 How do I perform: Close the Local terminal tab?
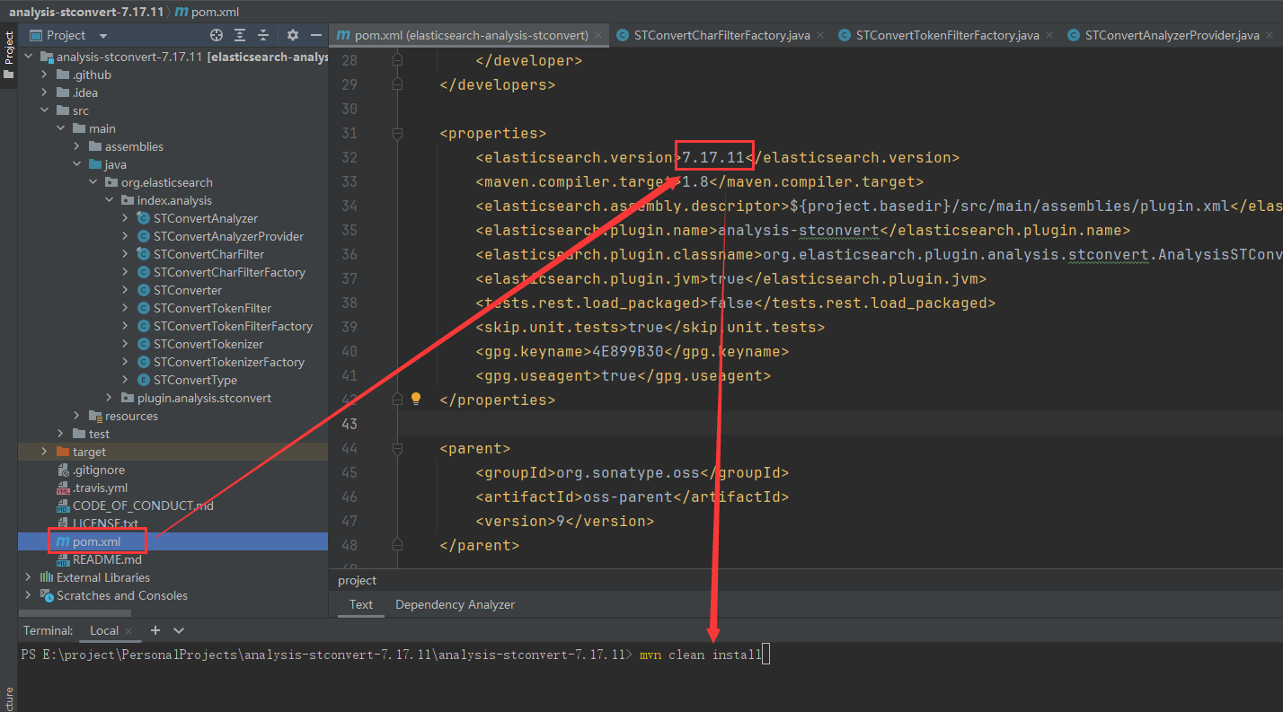point(128,631)
